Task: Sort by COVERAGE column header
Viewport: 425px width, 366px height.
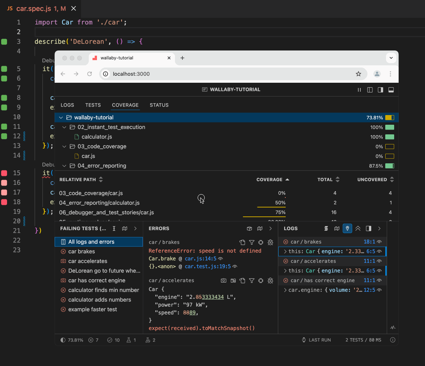Action: point(273,179)
